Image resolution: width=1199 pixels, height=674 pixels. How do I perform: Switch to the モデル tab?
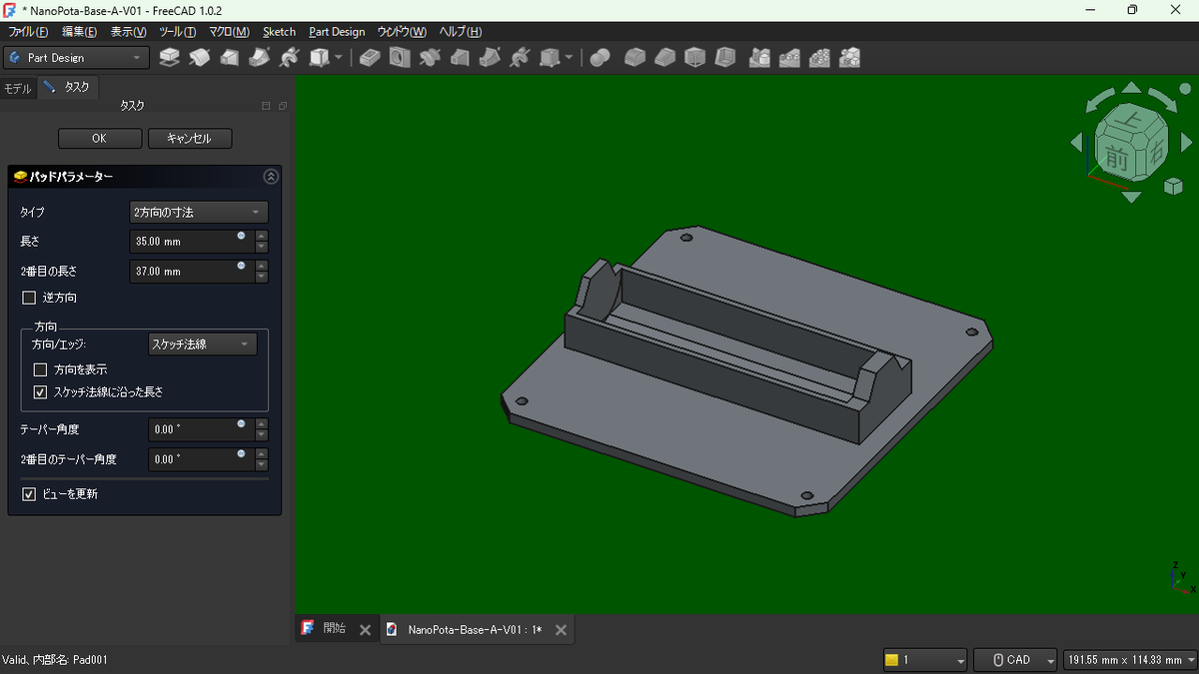18,88
